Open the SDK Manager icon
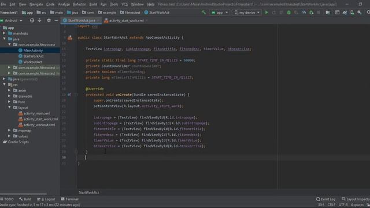Image resolution: width=370 pixels, height=208 pixels. click(x=360, y=12)
